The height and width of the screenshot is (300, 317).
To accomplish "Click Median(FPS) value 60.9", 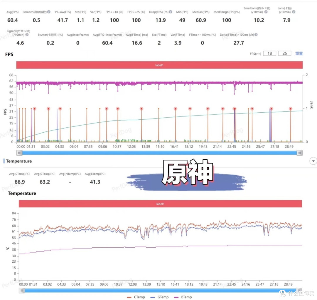I will pyautogui.click(x=201, y=20).
